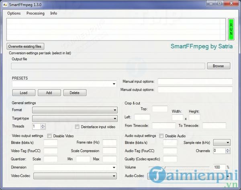Click the Load preset button
This screenshot has width=241, height=190.
tap(24, 93)
